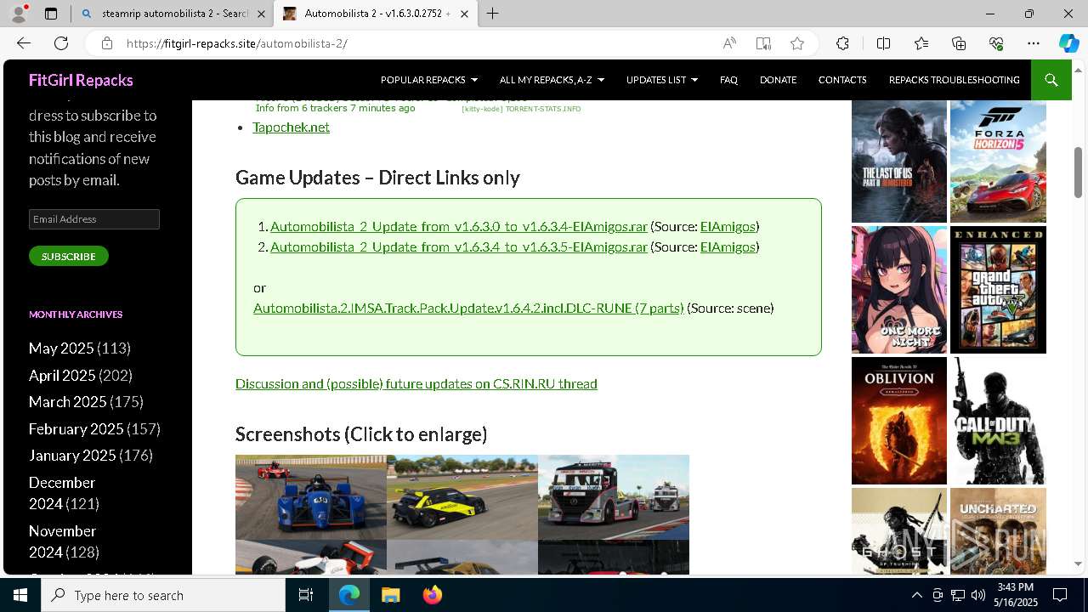The image size is (1088, 612).
Task: Open the notification center icon
Action: pyautogui.click(x=1060, y=595)
